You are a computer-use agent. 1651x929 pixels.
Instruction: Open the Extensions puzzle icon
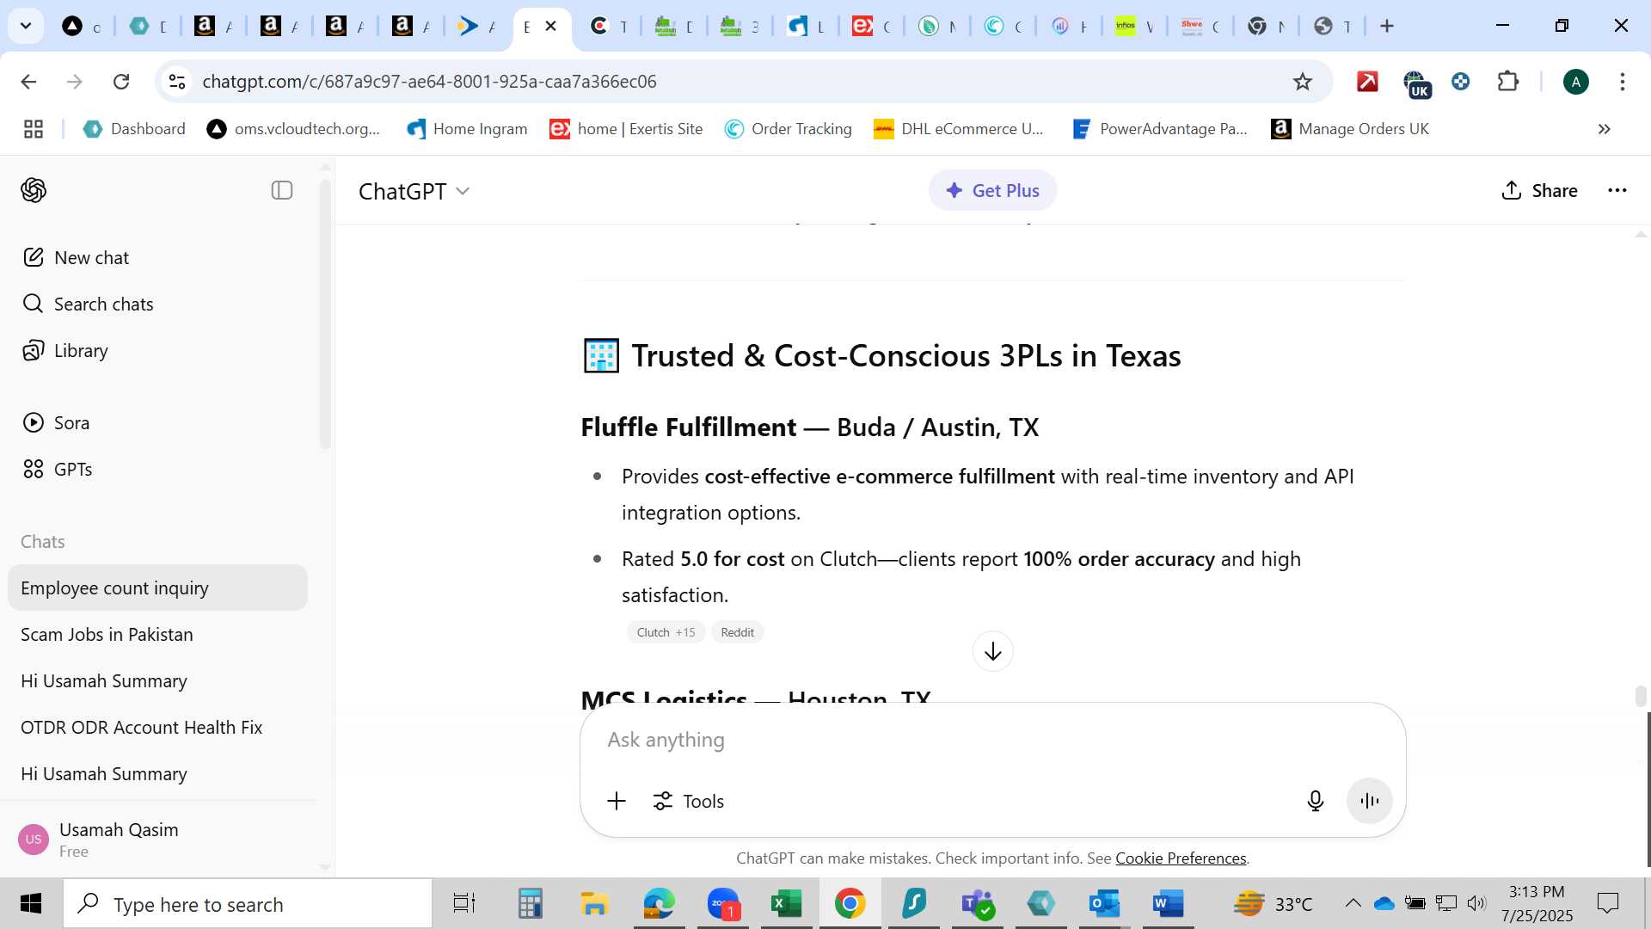[1508, 81]
